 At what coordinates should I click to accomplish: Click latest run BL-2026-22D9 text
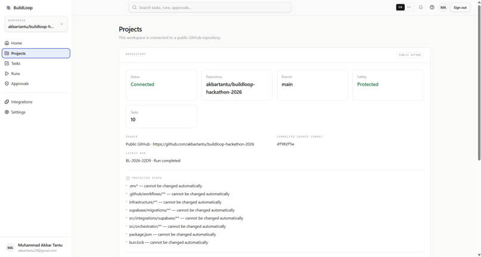tap(153, 161)
